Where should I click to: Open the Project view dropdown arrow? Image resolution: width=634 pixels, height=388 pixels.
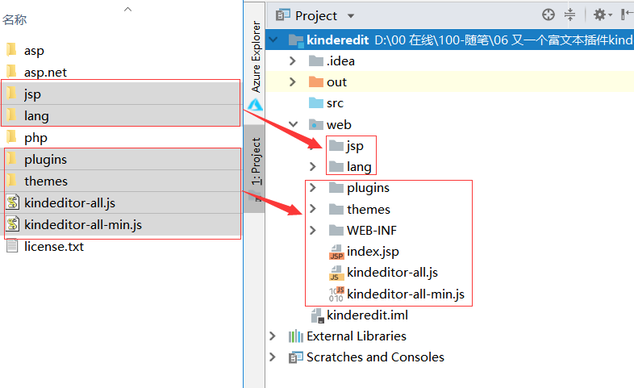click(x=351, y=16)
